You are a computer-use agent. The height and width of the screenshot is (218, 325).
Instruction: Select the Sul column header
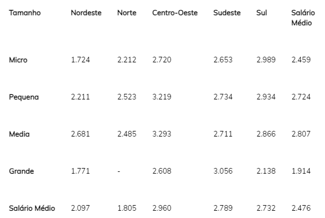pyautogui.click(x=261, y=13)
